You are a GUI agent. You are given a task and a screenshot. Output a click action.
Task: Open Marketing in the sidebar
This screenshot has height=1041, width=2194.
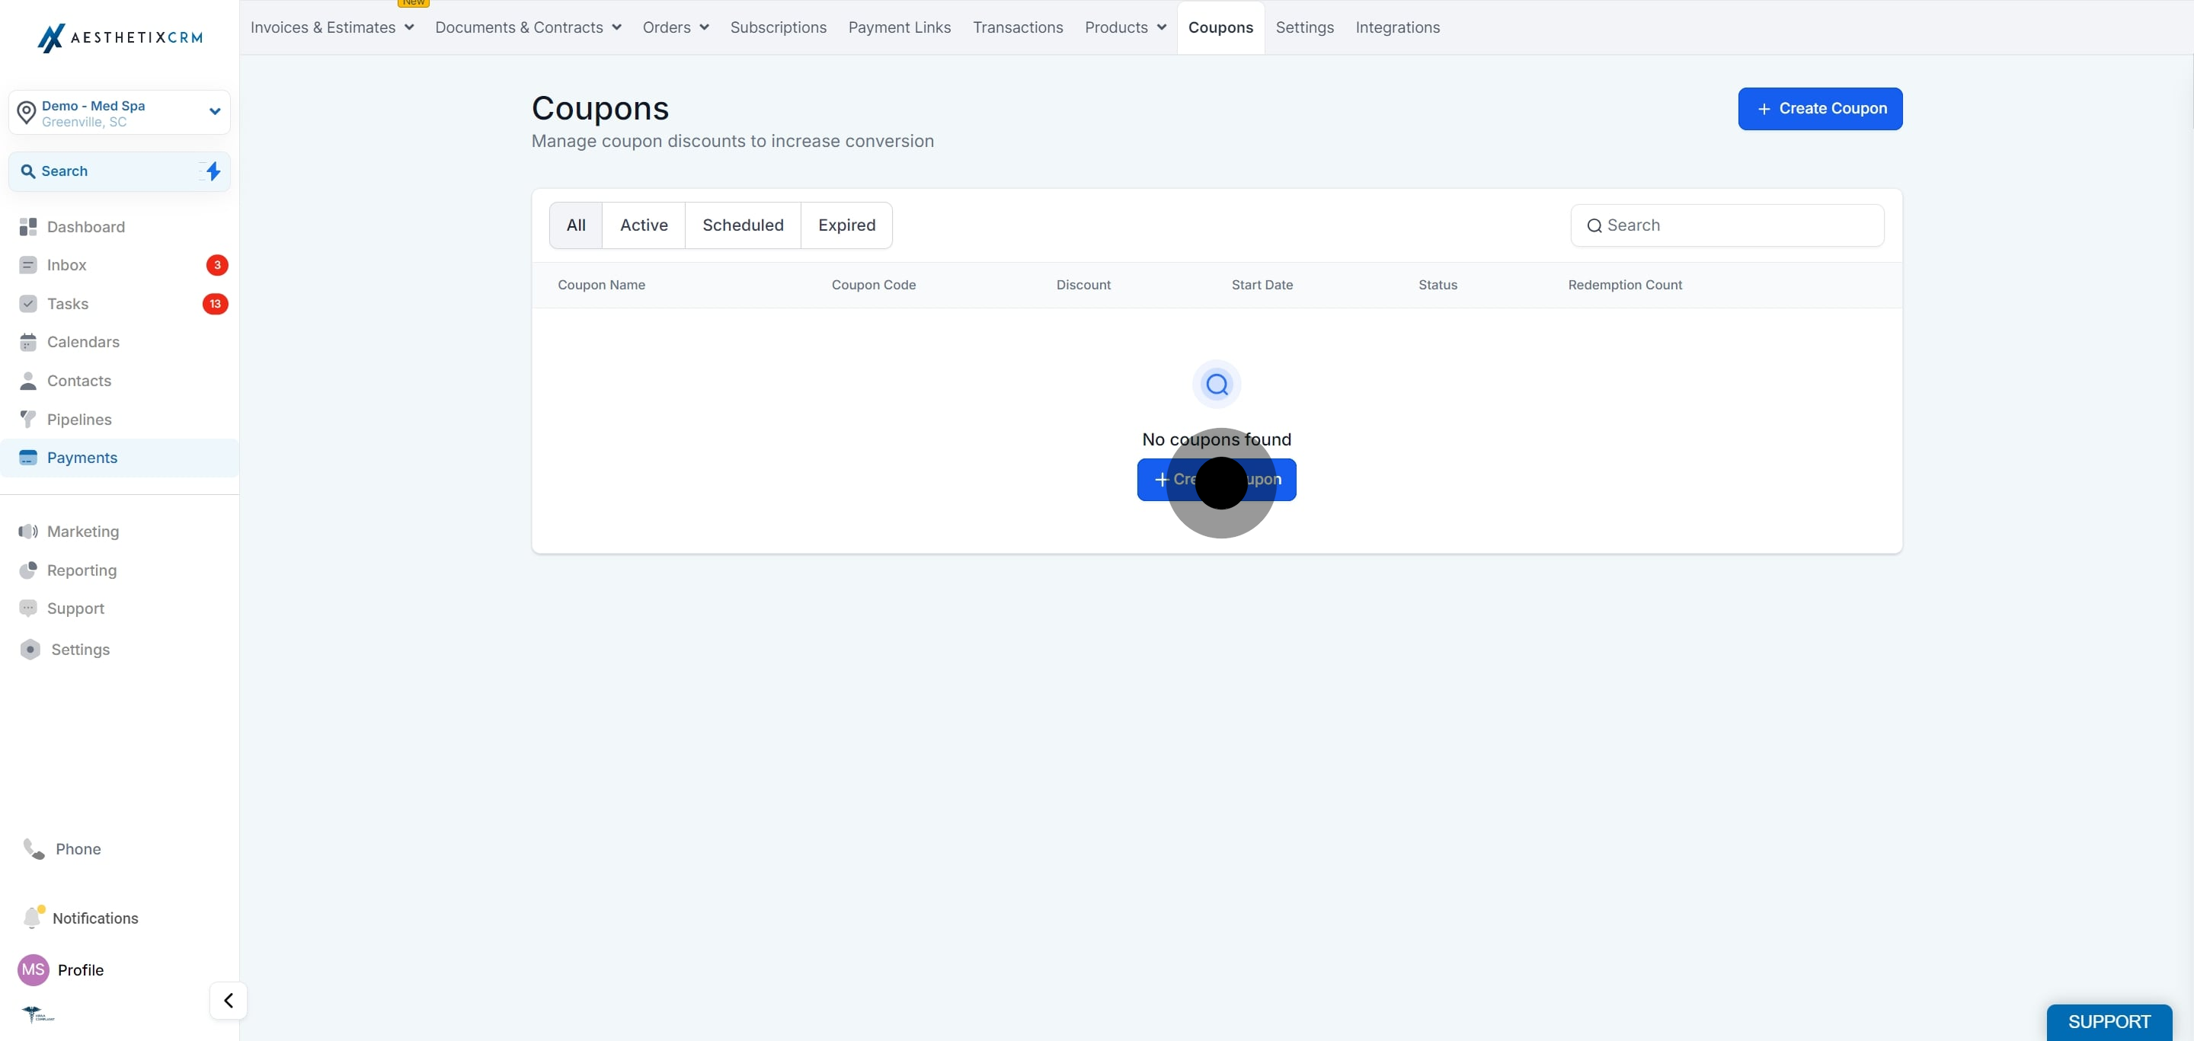click(84, 531)
